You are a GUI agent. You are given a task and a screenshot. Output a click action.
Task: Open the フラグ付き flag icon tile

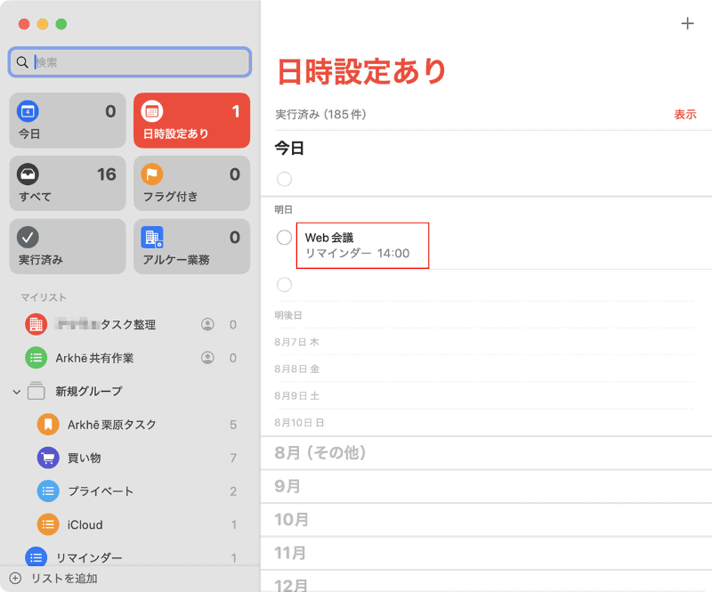pos(191,183)
